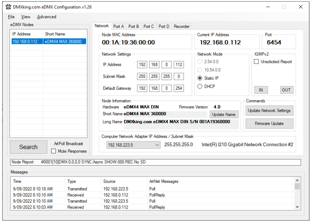Viewport: 312px width, 221px height.
Task: Switch to the Port A tab
Action: point(118,27)
